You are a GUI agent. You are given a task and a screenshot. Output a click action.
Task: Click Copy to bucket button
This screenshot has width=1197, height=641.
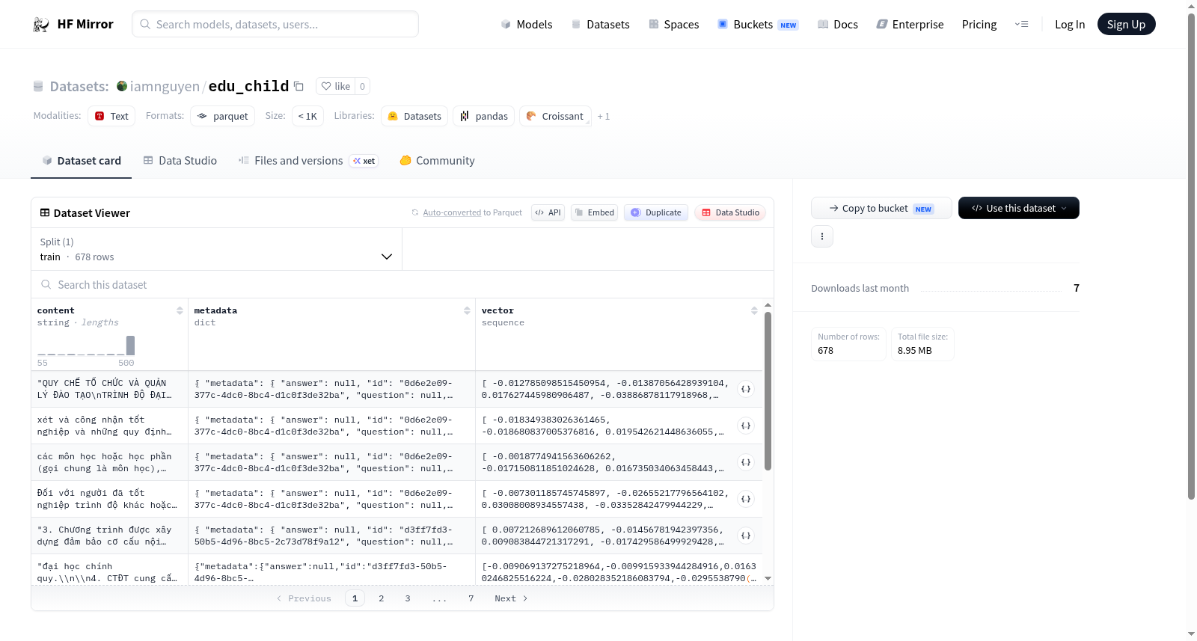point(881,208)
